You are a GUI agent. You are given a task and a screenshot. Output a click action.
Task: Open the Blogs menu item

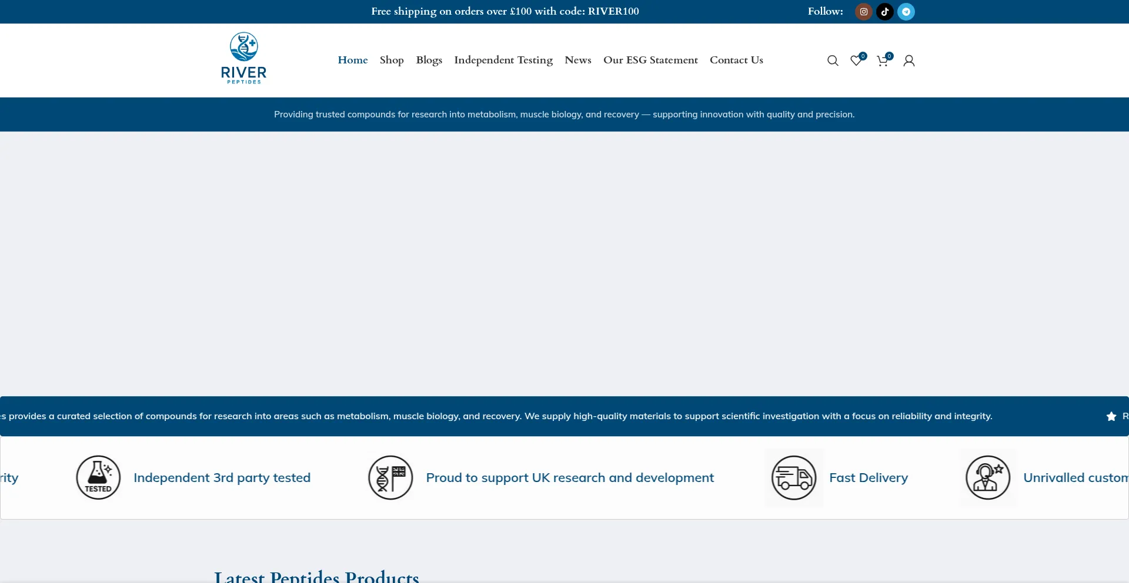(429, 60)
